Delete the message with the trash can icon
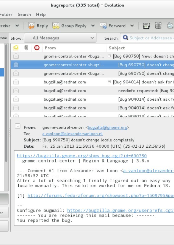This screenshot has width=174, height=245. (158, 25)
